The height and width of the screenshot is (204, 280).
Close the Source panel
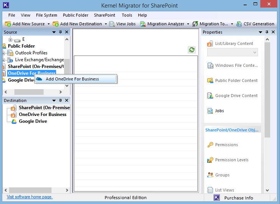[x=67, y=32]
